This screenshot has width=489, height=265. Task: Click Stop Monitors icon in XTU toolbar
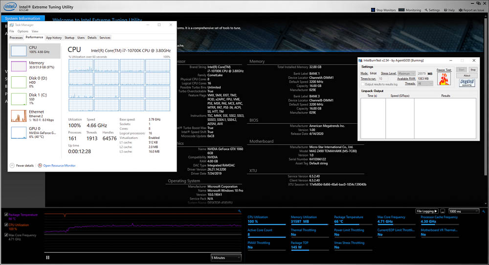373,10
